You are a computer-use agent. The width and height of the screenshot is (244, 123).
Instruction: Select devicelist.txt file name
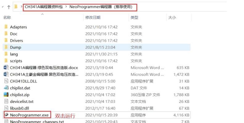(22, 101)
